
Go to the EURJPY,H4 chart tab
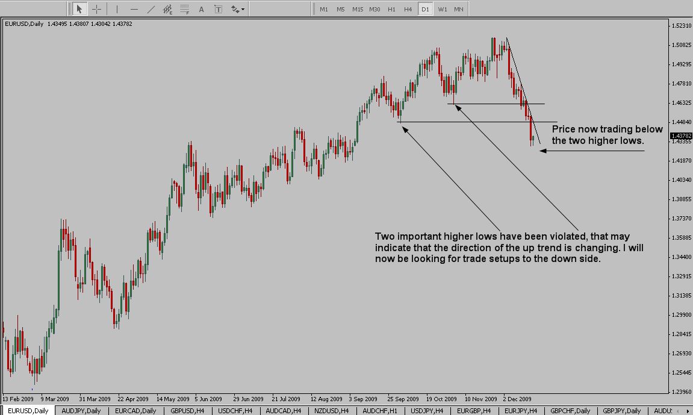(521, 411)
